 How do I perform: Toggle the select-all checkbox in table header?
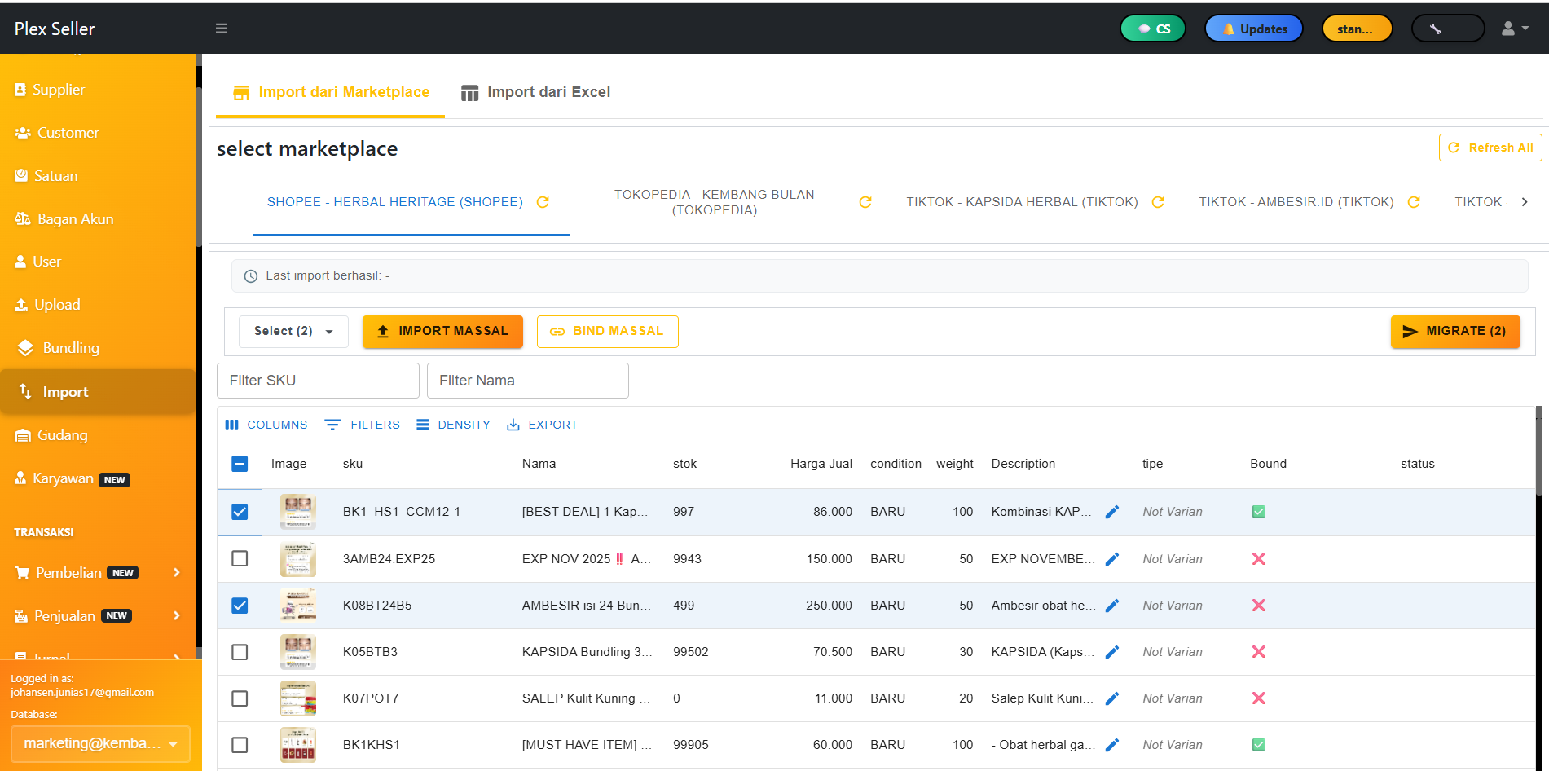point(240,463)
